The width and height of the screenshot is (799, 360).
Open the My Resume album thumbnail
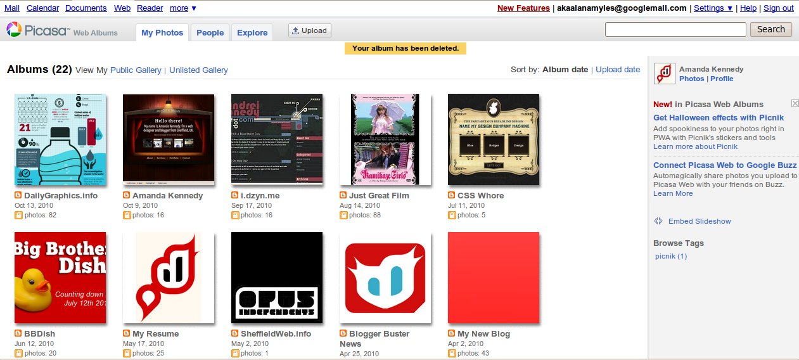[x=169, y=278]
